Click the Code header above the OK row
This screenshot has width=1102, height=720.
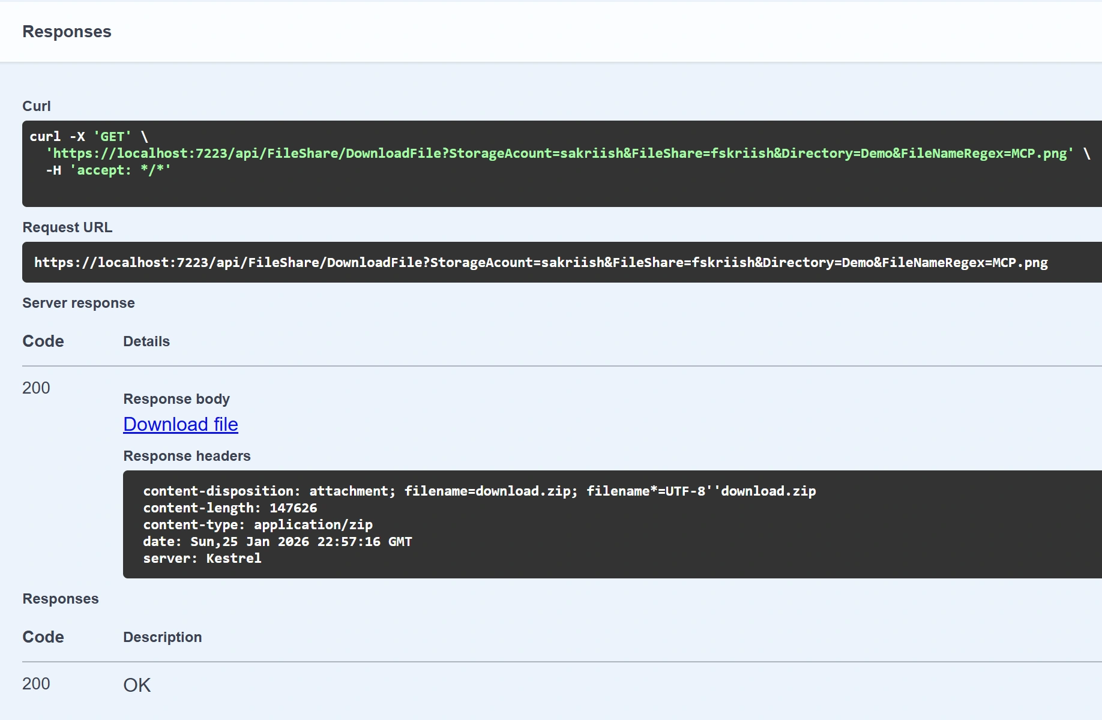pos(43,637)
